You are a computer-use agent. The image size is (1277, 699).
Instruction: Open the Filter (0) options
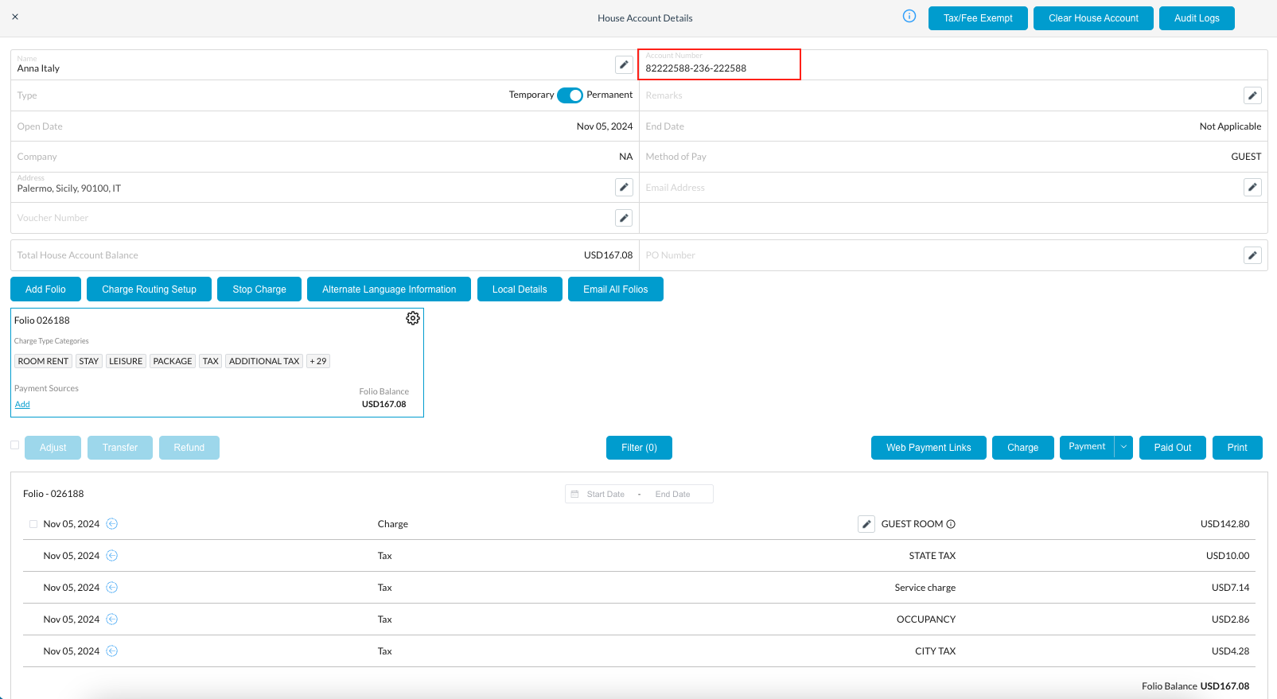tap(639, 448)
